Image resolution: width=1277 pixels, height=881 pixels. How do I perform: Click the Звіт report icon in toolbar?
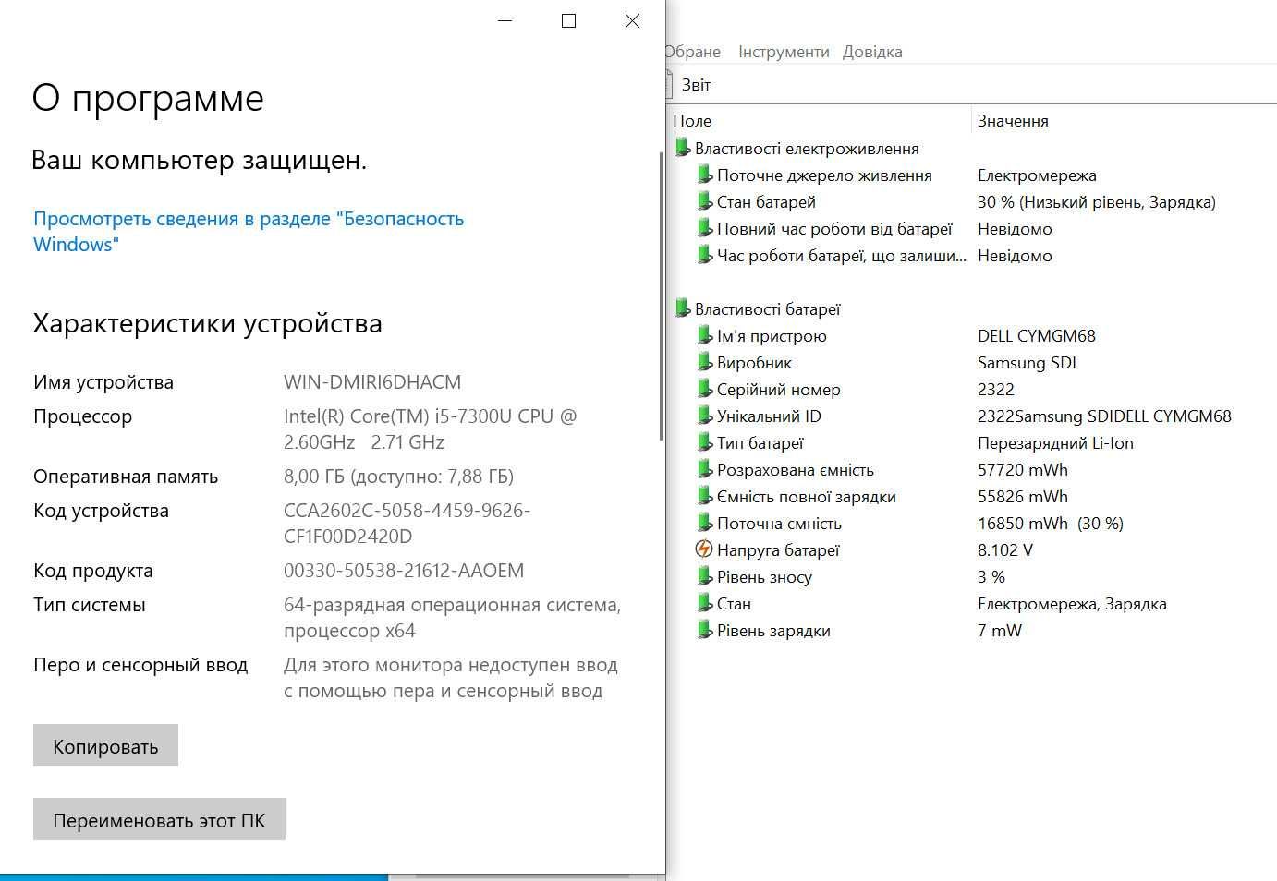(668, 84)
